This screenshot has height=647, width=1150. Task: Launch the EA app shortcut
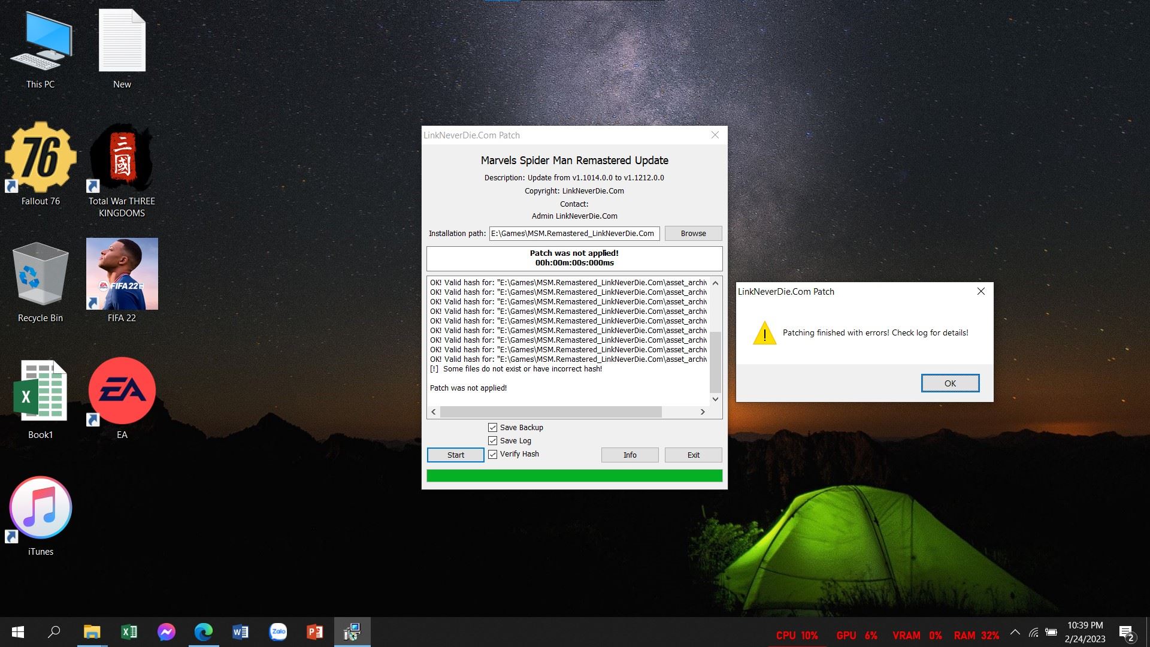(122, 398)
